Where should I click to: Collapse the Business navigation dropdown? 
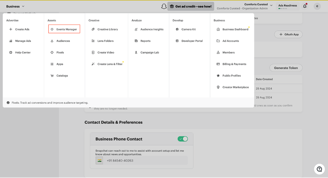click(x=15, y=7)
